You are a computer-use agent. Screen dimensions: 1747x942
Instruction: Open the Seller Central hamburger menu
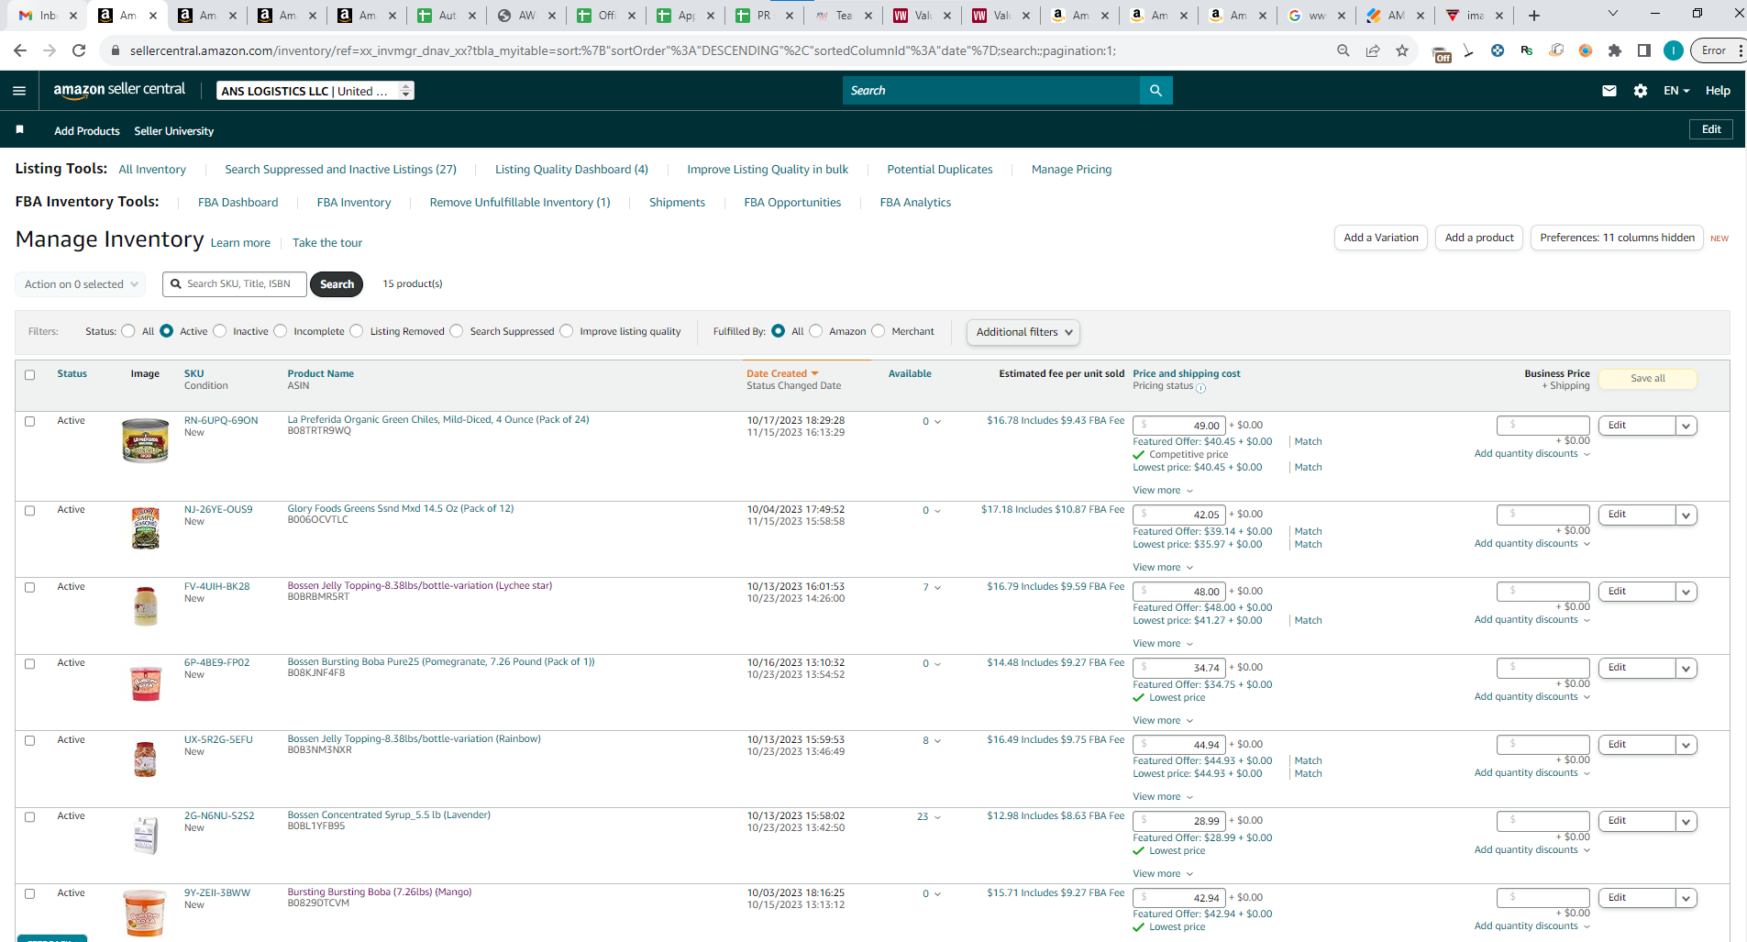[19, 91]
